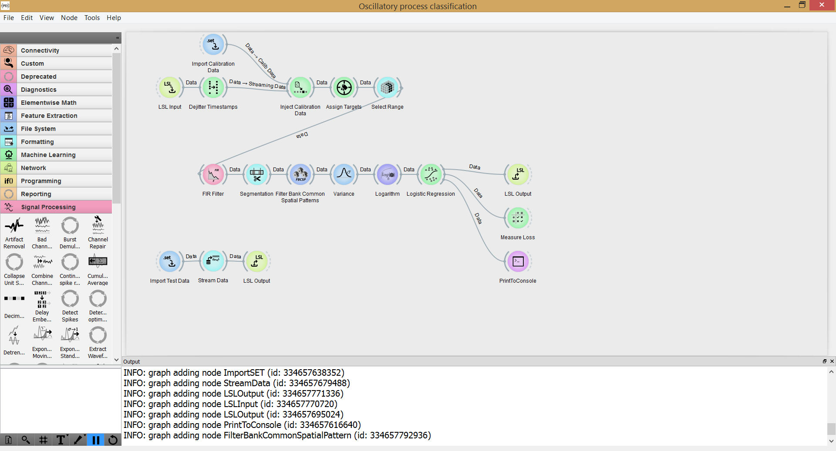Image resolution: width=836 pixels, height=451 pixels.
Task: Click the Channel Repair widget icon
Action: point(98,226)
